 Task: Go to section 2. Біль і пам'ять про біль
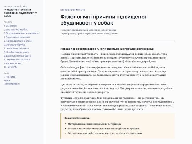point(16,30)
